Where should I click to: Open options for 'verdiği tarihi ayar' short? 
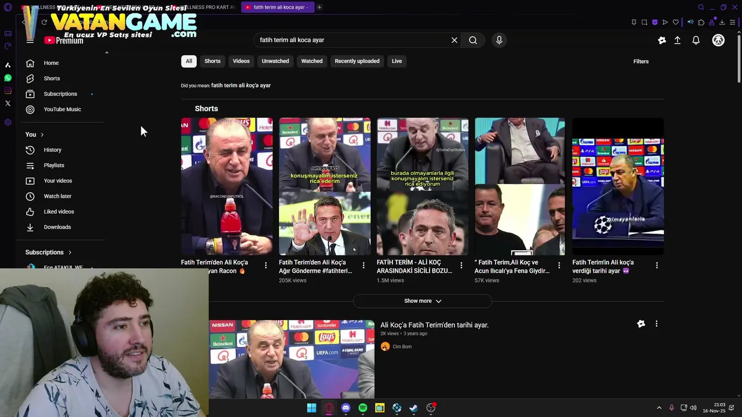tap(657, 265)
